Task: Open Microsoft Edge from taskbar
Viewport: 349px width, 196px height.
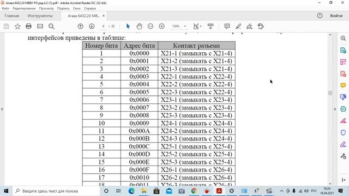Action: click(x=131, y=191)
